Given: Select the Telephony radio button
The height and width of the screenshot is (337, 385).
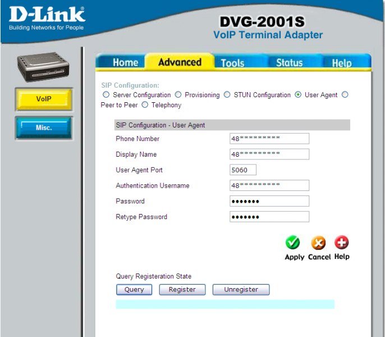Looking at the screenshot, I should point(145,104).
